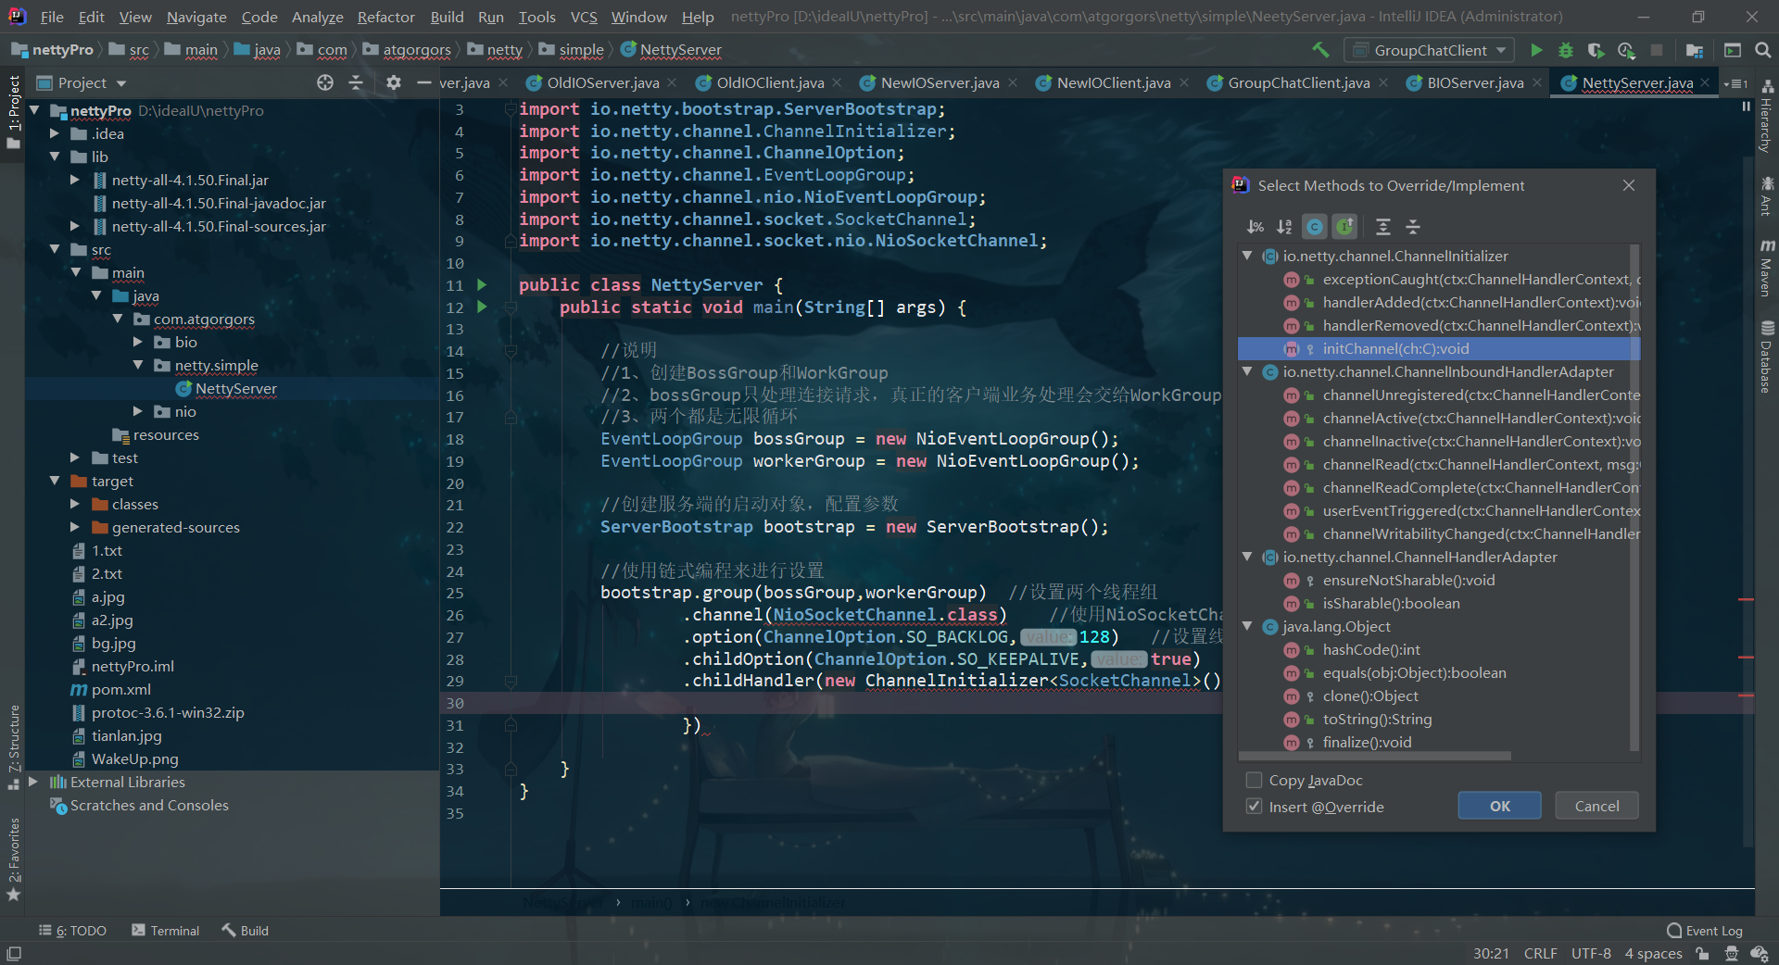
Task: Open the Refactor menu
Action: pyautogui.click(x=385, y=17)
